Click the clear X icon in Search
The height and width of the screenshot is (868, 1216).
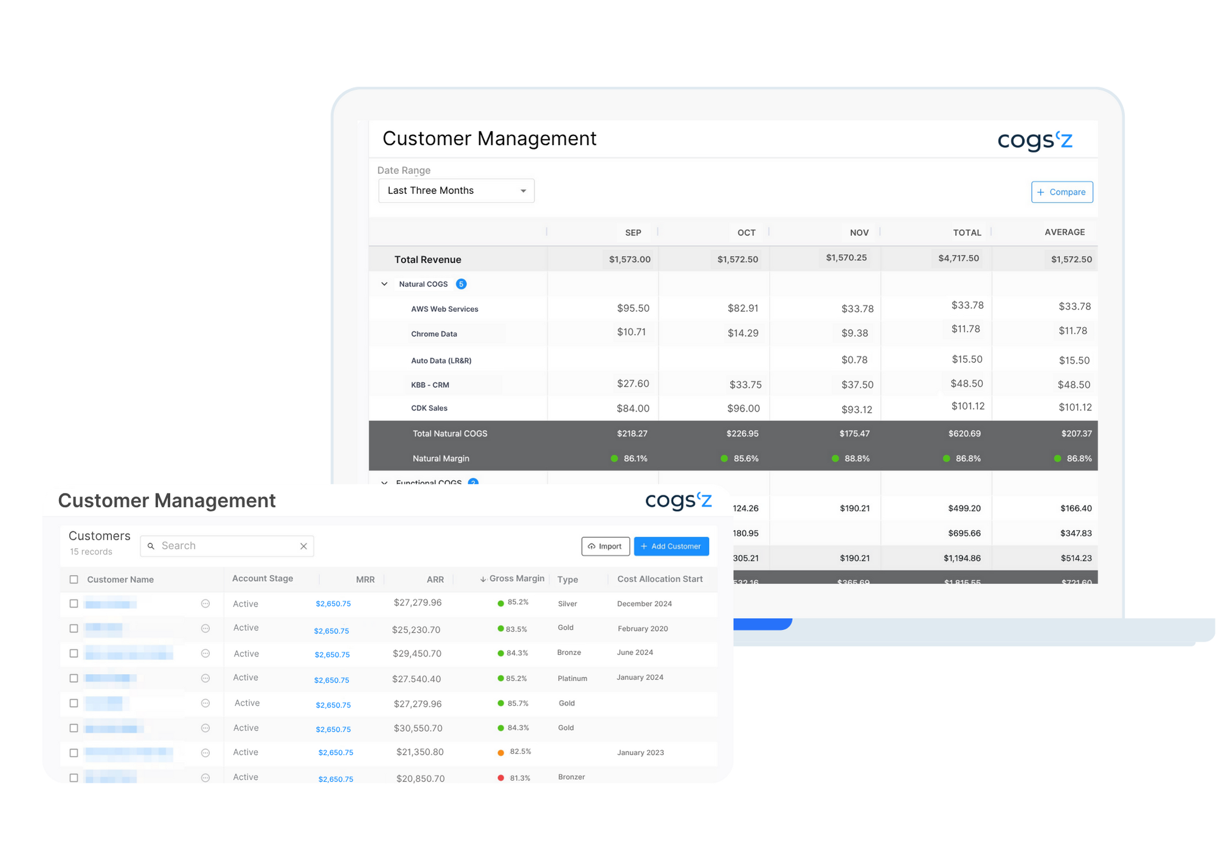coord(303,546)
